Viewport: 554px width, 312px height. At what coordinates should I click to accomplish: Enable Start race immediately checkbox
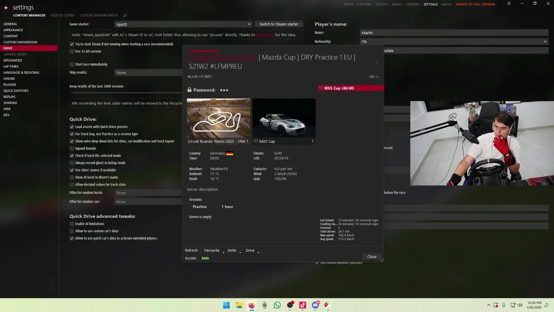click(72, 64)
